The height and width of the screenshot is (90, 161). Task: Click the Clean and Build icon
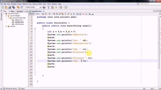tap(52, 7)
